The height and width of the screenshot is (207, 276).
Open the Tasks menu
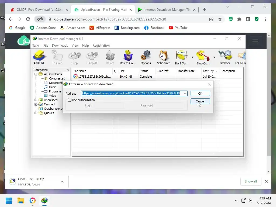(x=36, y=45)
